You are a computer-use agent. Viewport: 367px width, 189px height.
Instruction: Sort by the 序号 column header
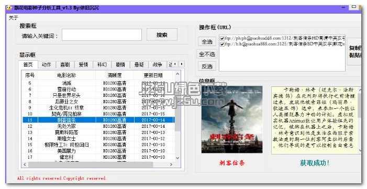[x=30, y=75]
